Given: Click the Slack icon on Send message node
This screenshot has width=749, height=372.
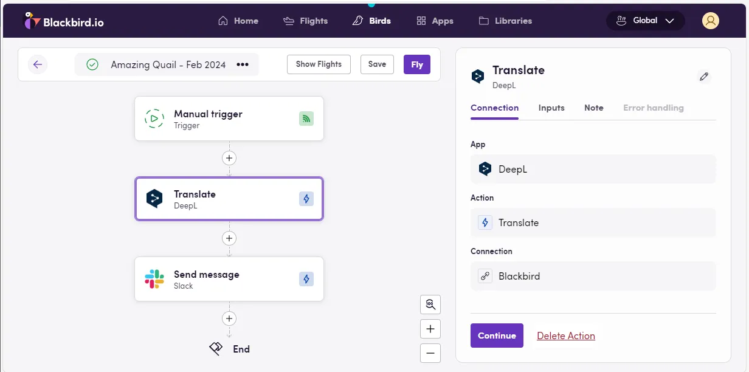Looking at the screenshot, I should [154, 278].
